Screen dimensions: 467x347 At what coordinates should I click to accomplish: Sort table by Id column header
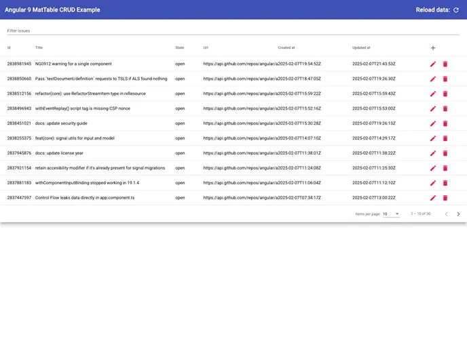(9, 48)
